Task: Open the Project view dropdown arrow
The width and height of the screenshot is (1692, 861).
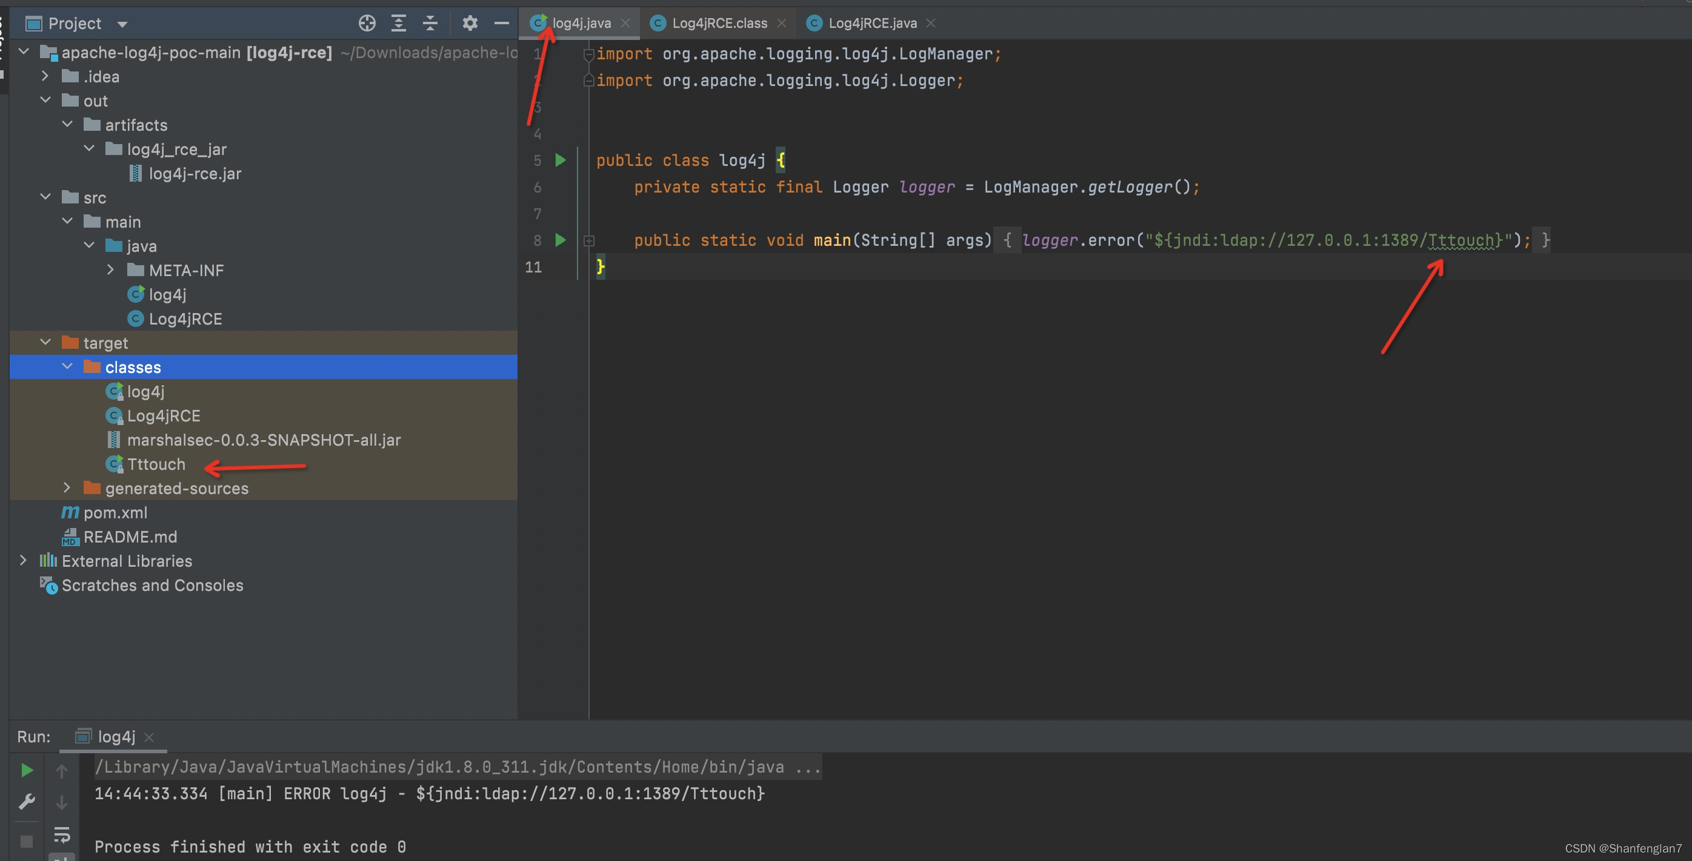Action: 122,24
